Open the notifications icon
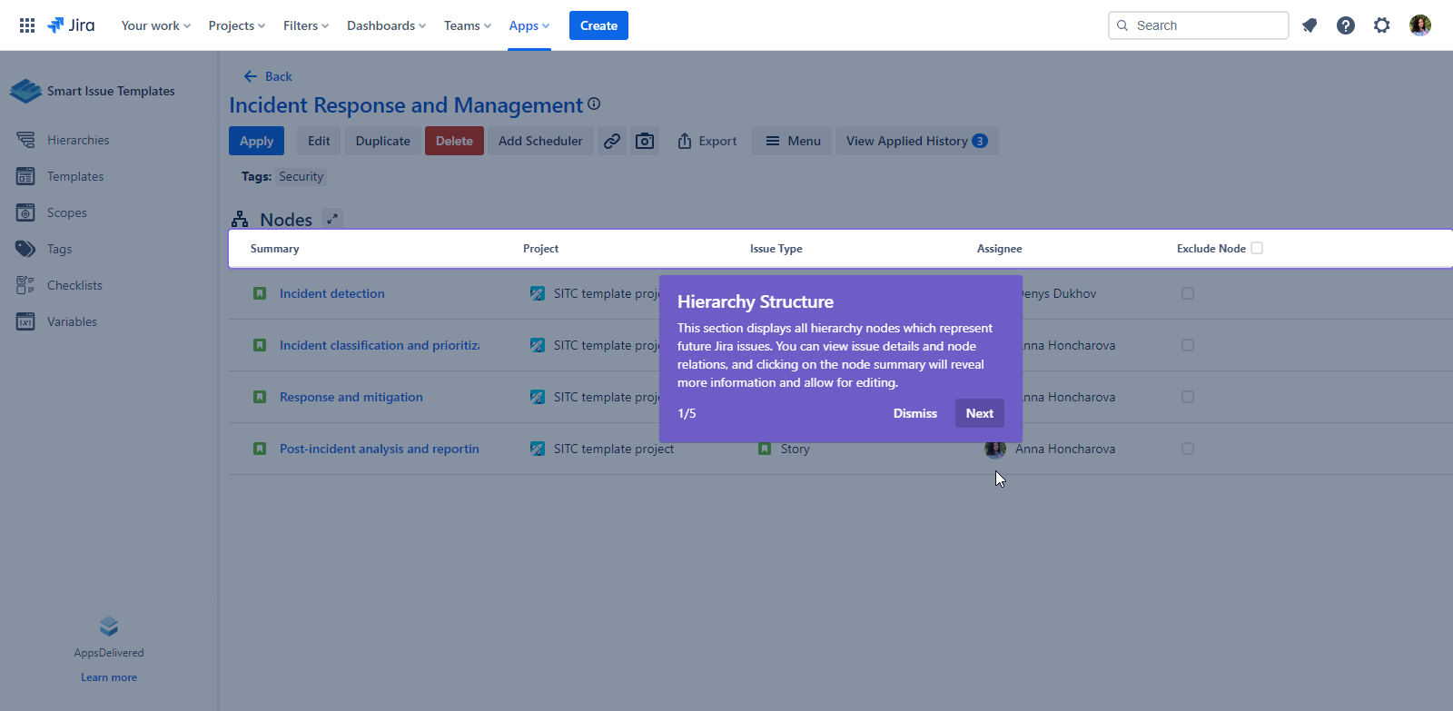1453x711 pixels. pos(1310,25)
